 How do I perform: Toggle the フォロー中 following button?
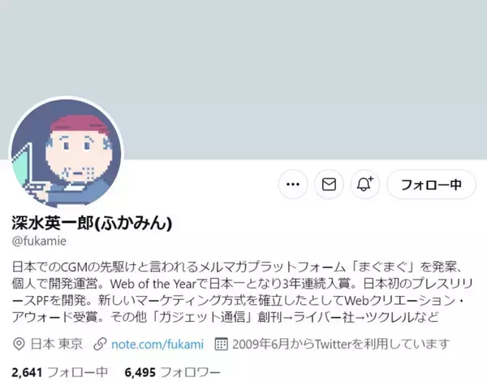(x=431, y=184)
